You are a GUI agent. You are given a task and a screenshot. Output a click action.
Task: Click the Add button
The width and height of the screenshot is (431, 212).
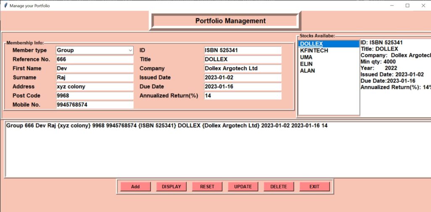136,186
